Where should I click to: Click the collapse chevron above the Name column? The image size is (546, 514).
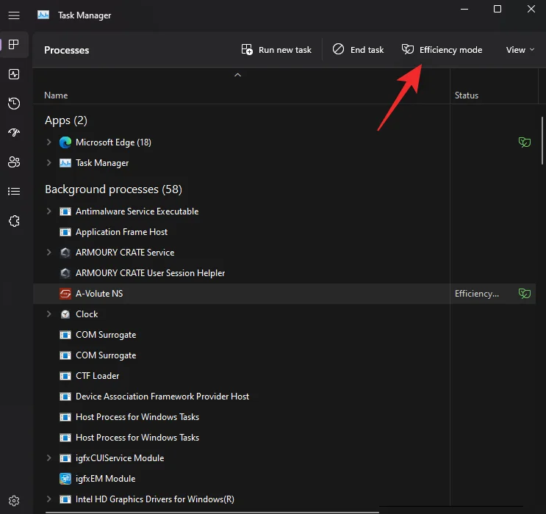coord(237,75)
